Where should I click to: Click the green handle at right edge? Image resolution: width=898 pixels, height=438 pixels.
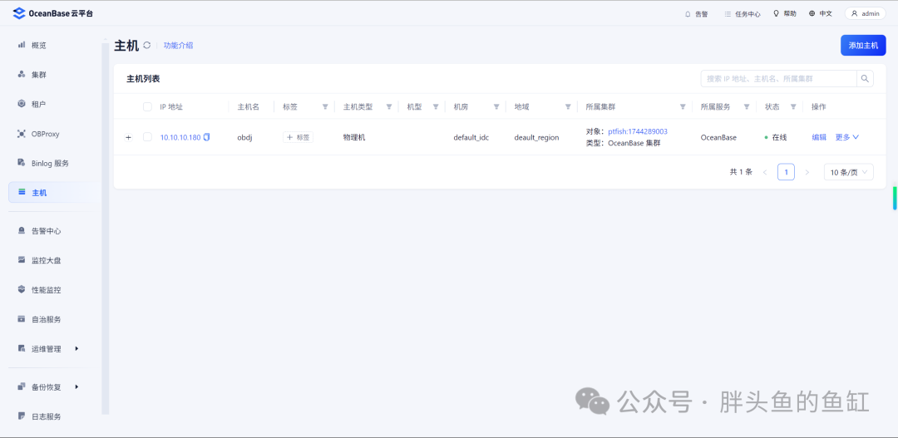point(896,198)
